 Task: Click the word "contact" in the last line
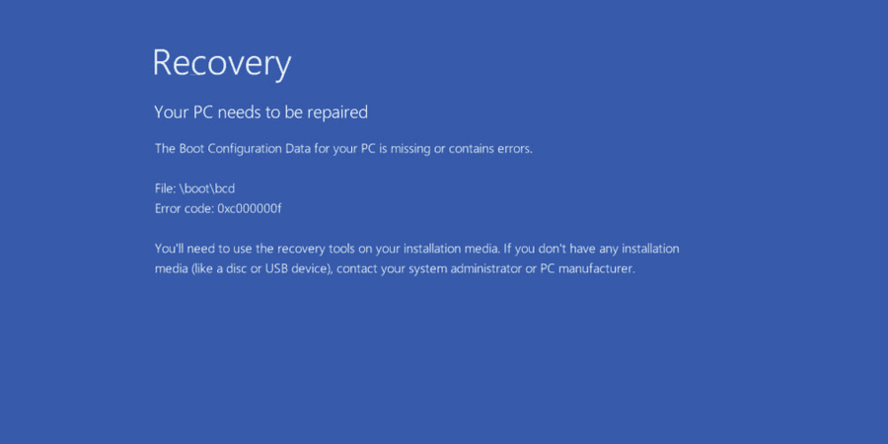point(359,269)
